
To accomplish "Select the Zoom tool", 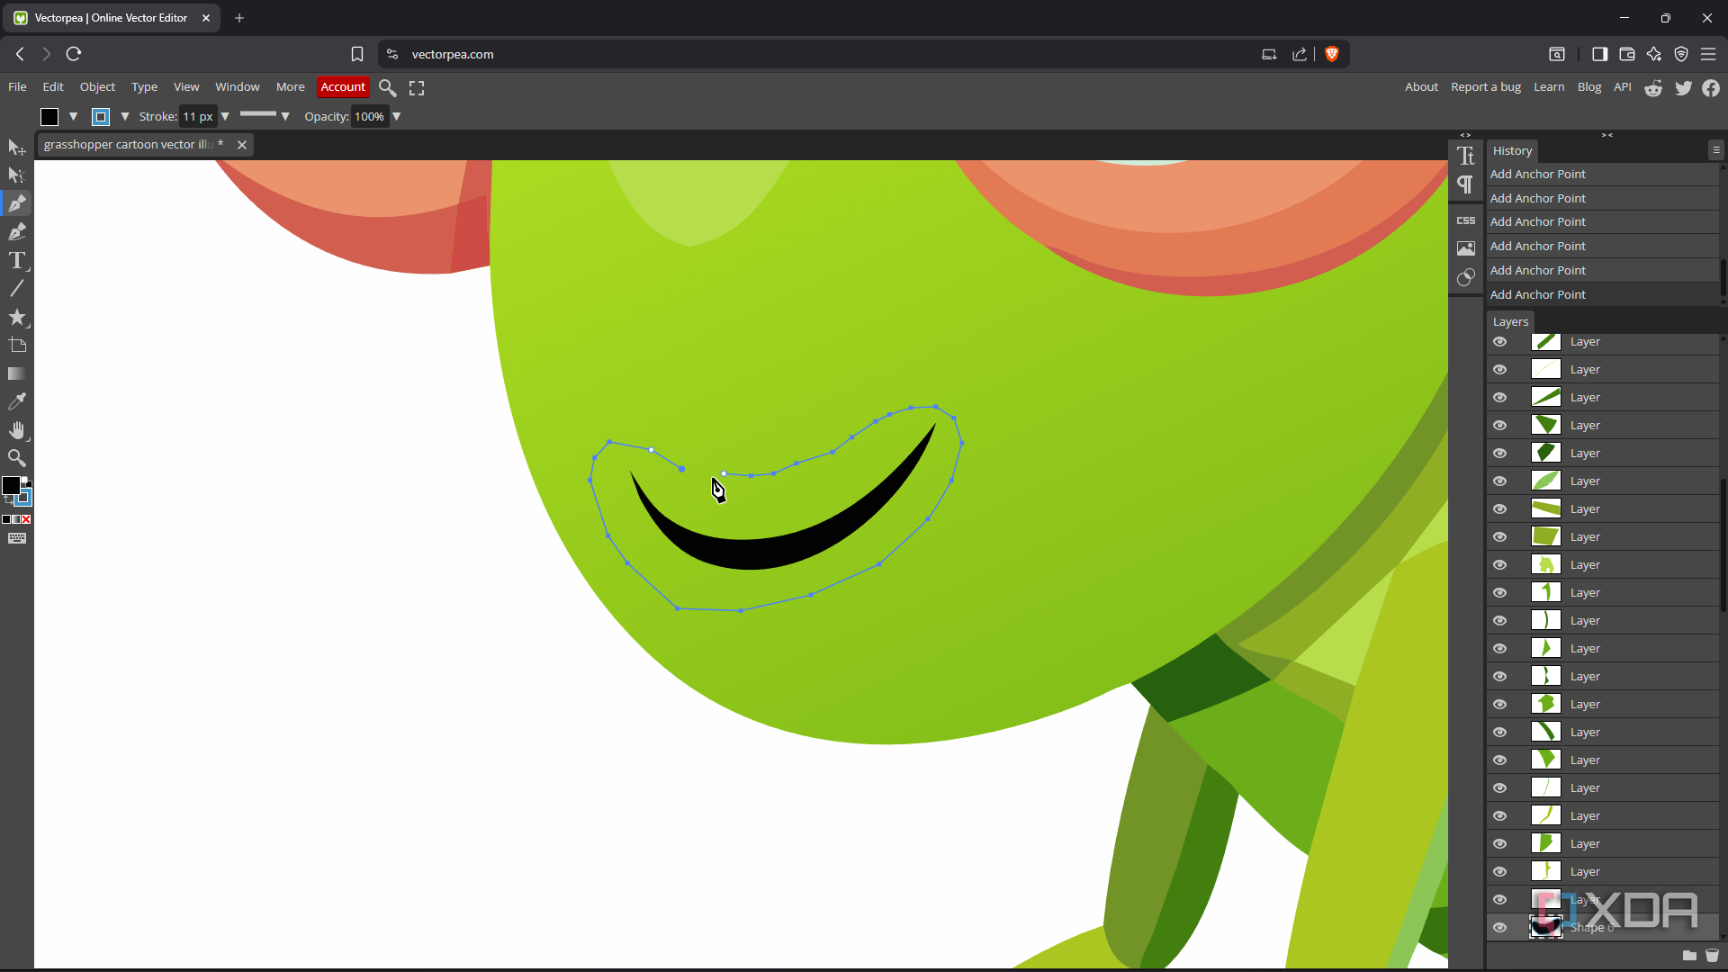I will [16, 458].
